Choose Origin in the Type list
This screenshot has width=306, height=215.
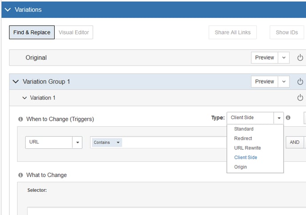(241, 167)
